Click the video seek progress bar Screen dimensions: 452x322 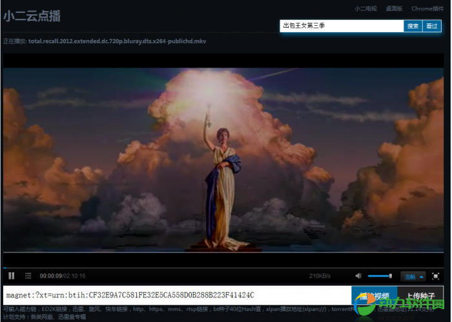coord(223,267)
